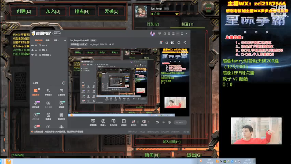Viewport: 291px width, 164px height.
Task: Click the skin shirt icon in title bar
Action: point(169,33)
